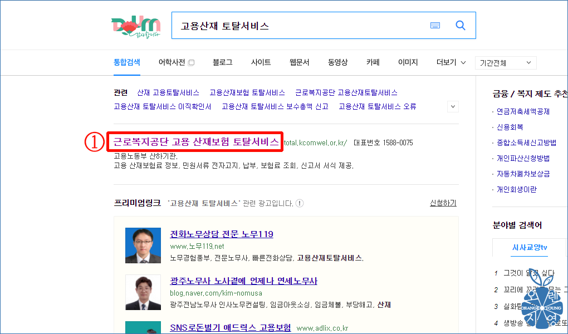This screenshot has width=568, height=334.
Task: Click sidebar link 신용회복
Action: click(510, 127)
